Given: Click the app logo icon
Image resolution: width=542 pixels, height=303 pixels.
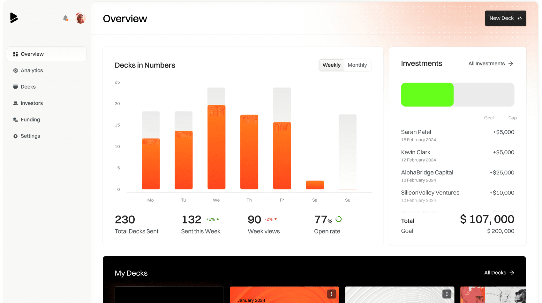Looking at the screenshot, I should coord(14,18).
